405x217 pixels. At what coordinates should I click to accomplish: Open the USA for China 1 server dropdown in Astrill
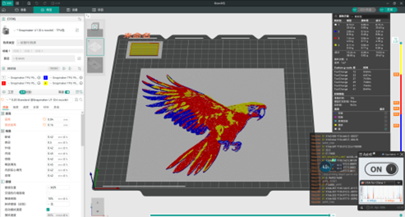pyautogui.click(x=399, y=183)
